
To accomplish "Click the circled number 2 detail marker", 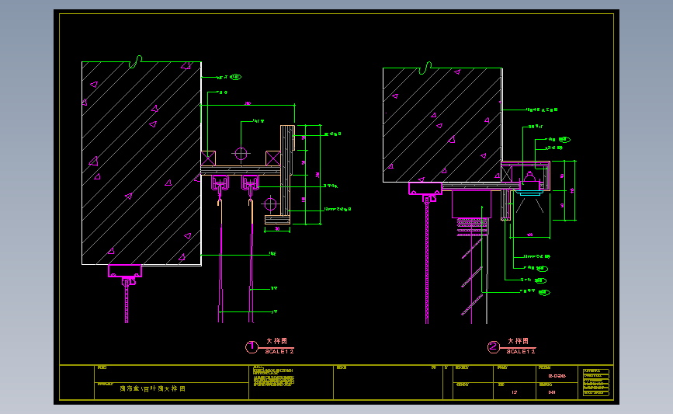I will point(494,346).
